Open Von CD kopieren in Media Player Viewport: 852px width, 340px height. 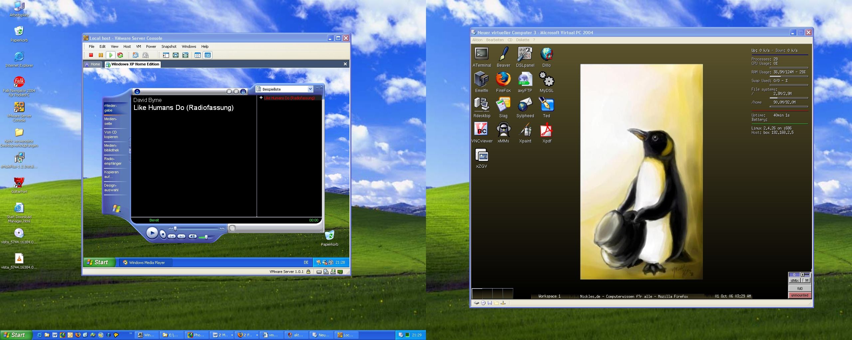111,134
